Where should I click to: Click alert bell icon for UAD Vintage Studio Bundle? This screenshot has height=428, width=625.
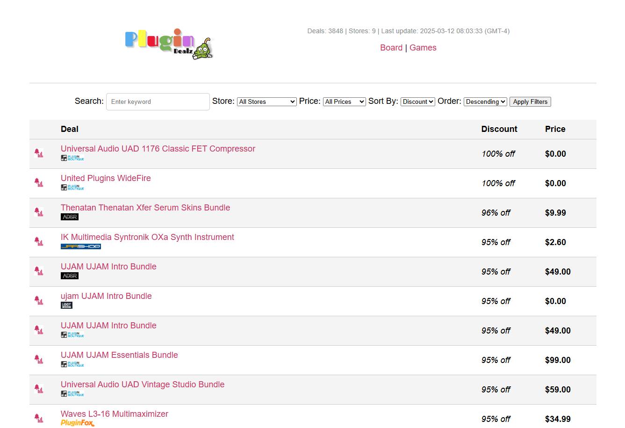(39, 389)
